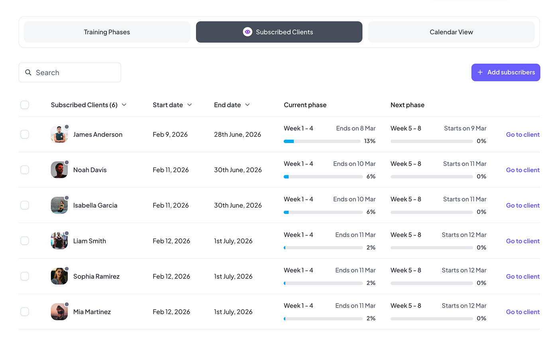This screenshot has height=349, width=558.
Task: Select the checkbox beside Sophia Ramirez
Action: click(25, 276)
